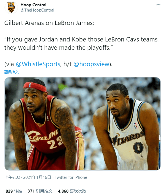Open the Hoop Central profile avatar
164x195 pixels.
click(11, 7)
